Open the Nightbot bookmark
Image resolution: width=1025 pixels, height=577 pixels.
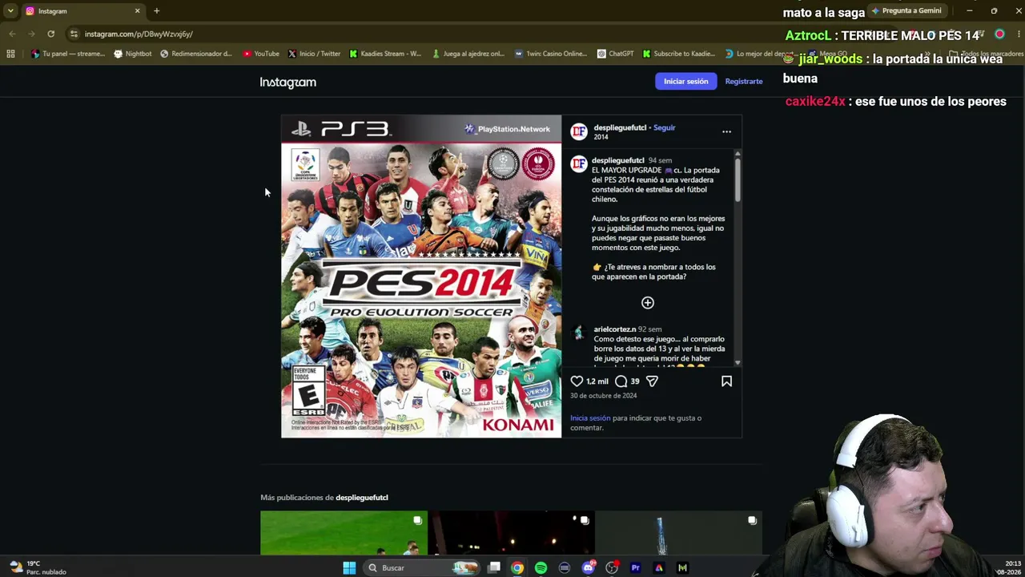click(x=133, y=54)
